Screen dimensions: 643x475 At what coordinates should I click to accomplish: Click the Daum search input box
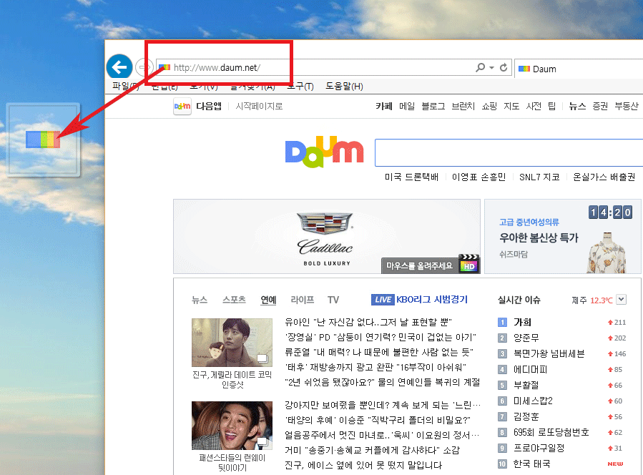tap(509, 152)
